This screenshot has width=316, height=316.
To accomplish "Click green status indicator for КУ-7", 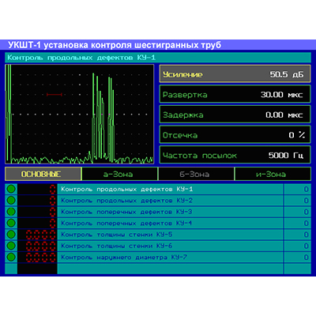I will 11,257.
